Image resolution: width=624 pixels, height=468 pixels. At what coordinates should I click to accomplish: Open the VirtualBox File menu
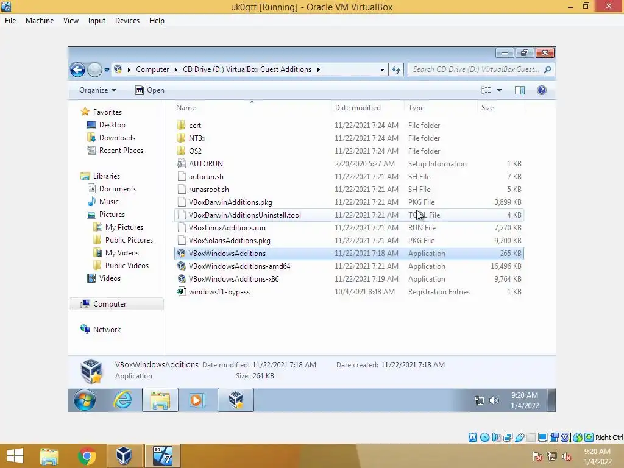click(10, 21)
